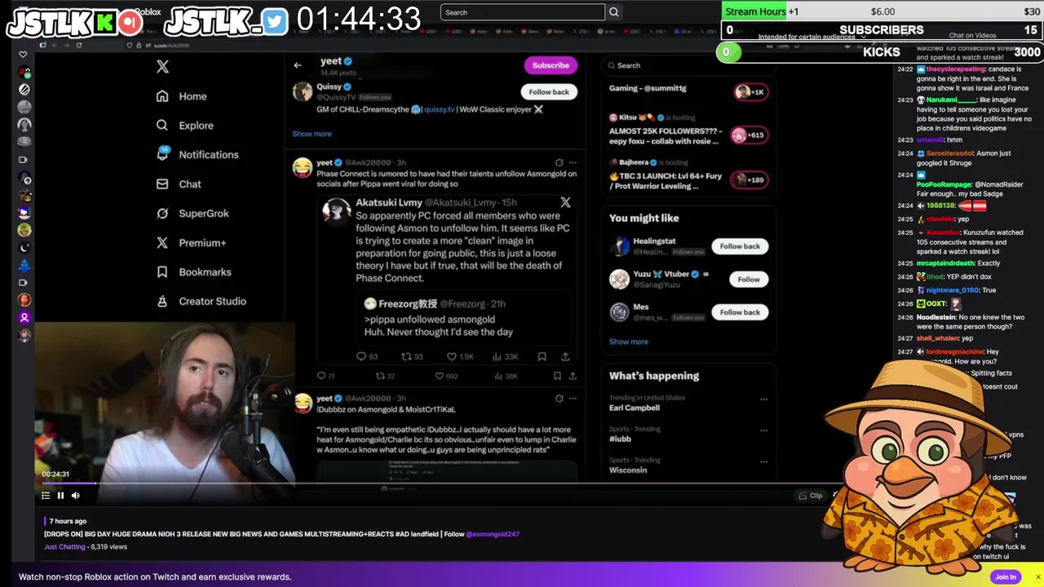Open Earl Campbell trending topic
Screen dimensions: 1044x587
coord(635,408)
